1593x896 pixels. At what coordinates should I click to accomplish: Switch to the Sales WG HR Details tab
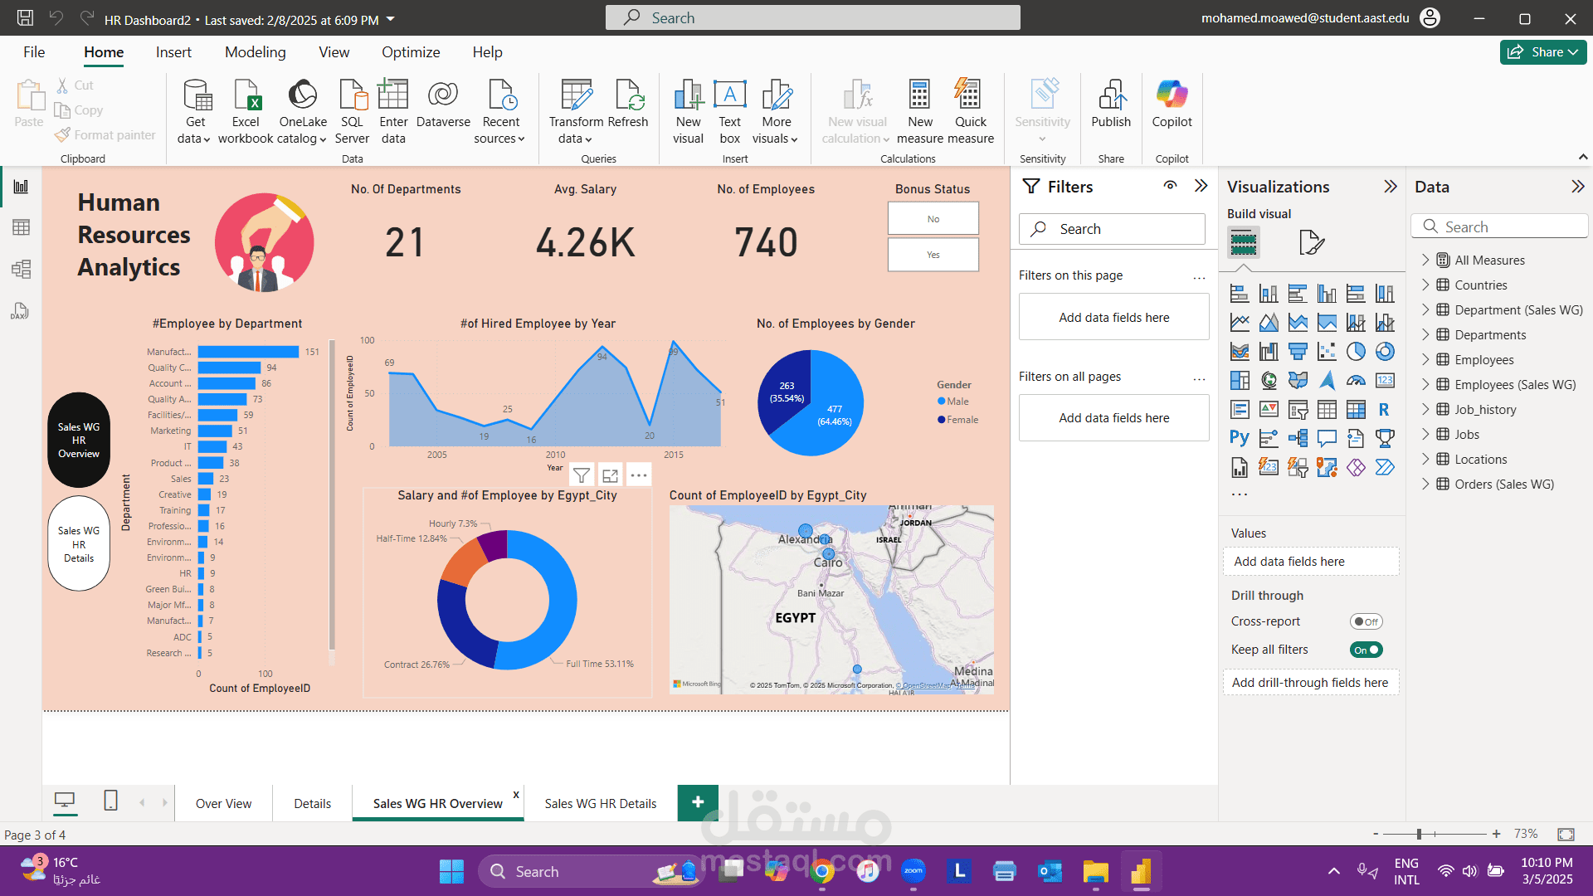(600, 802)
